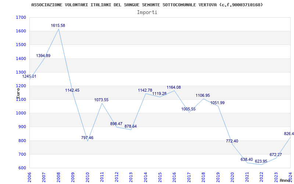Click the 900 y-axis tick label

[x=22, y=127]
